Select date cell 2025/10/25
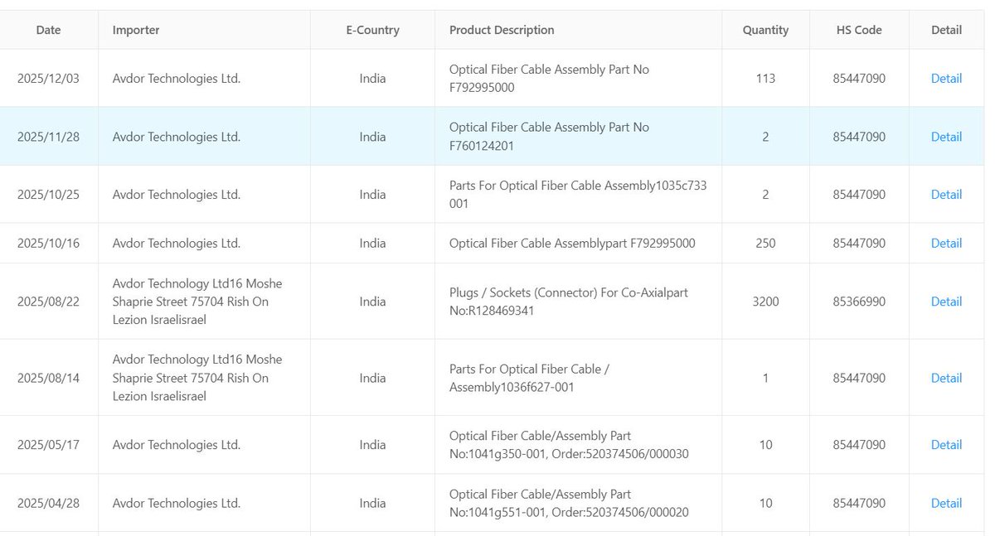995x536 pixels. coord(48,195)
